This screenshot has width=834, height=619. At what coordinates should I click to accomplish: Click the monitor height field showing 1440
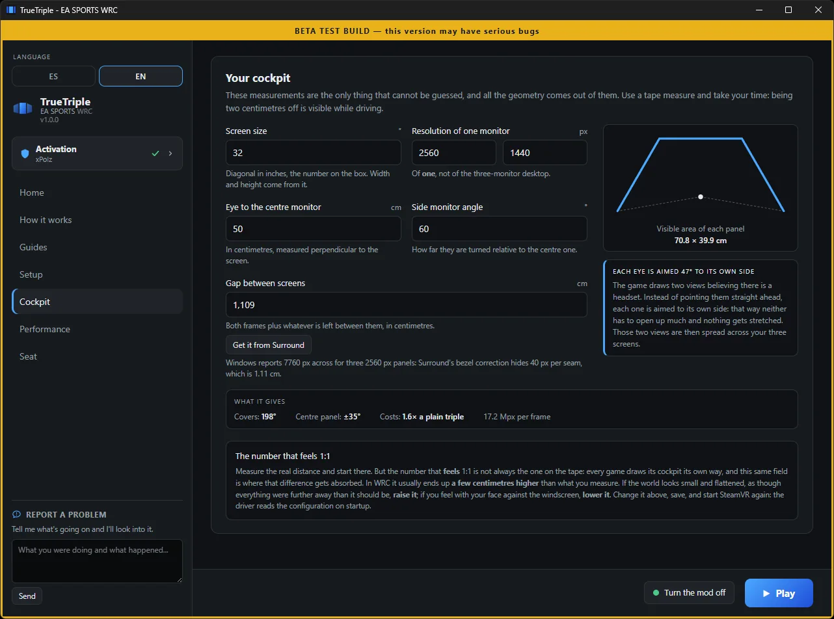point(545,153)
